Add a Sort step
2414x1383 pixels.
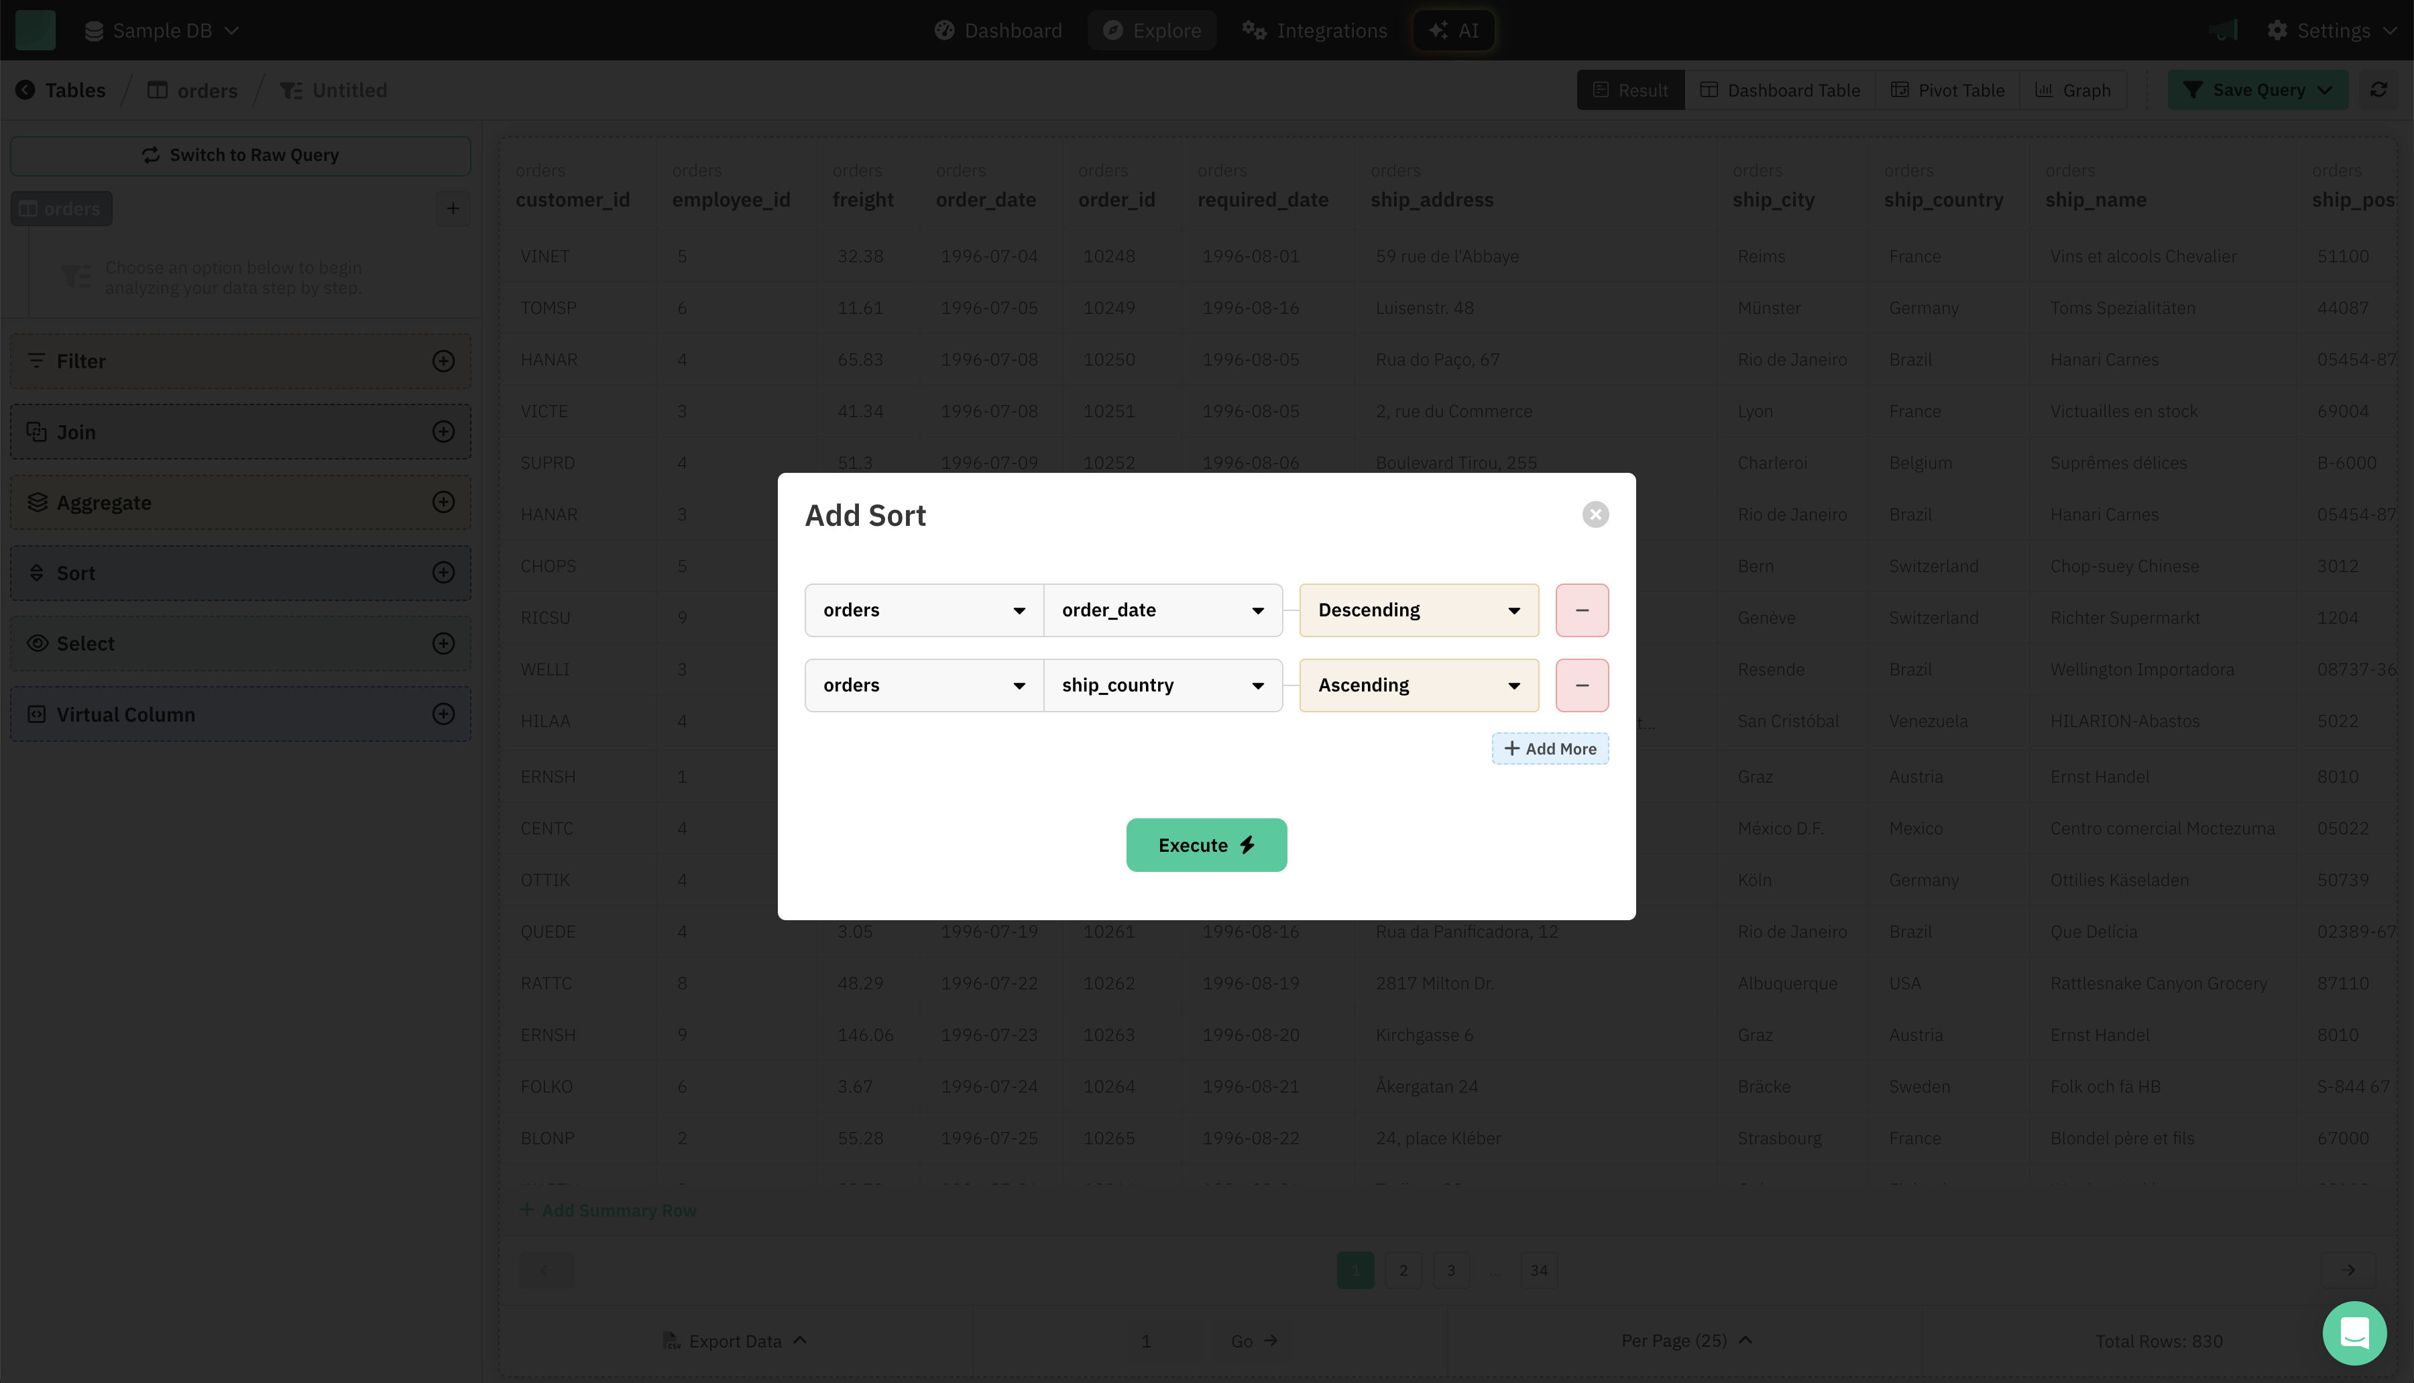pos(443,573)
